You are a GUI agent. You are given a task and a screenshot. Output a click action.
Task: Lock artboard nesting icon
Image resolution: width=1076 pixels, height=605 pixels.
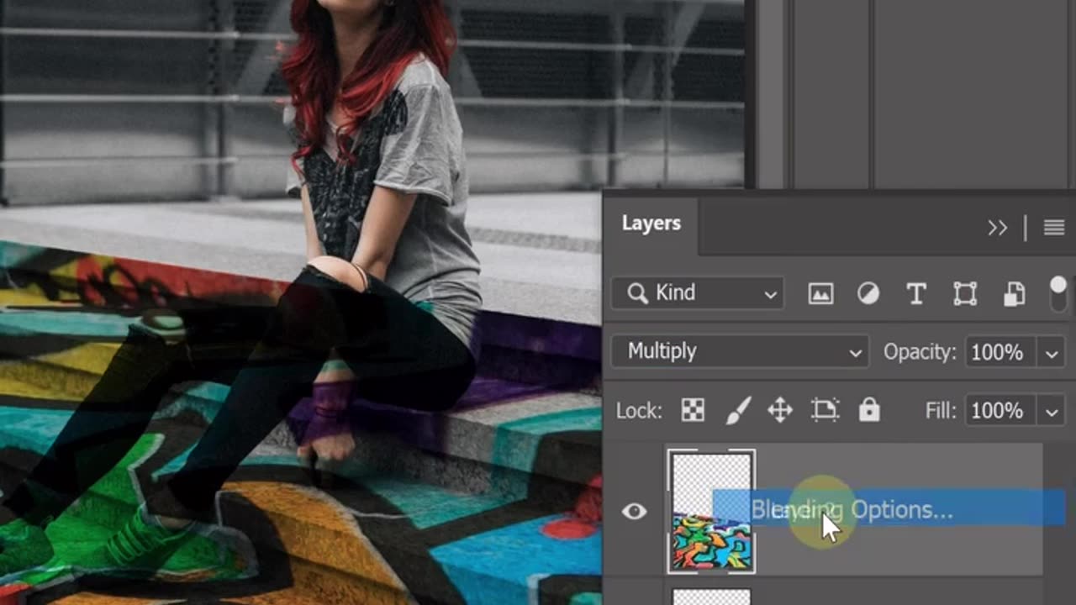825,410
